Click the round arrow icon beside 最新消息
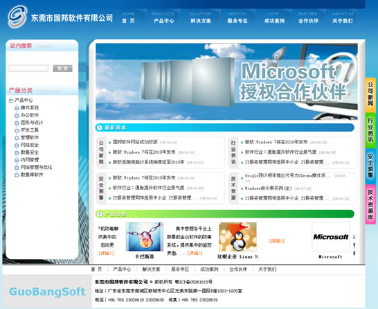The width and height of the screenshot is (378, 309). point(99,127)
